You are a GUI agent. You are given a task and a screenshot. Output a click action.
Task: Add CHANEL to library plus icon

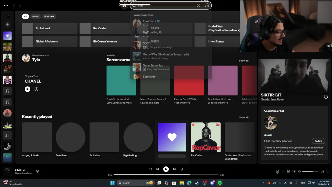tap(37, 89)
